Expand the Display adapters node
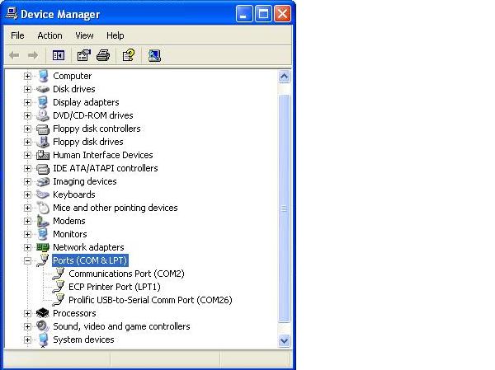 27,102
